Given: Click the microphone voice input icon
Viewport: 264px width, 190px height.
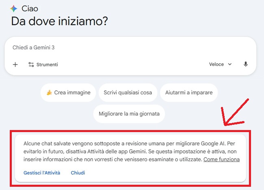Looking at the screenshot, I should (246, 64).
